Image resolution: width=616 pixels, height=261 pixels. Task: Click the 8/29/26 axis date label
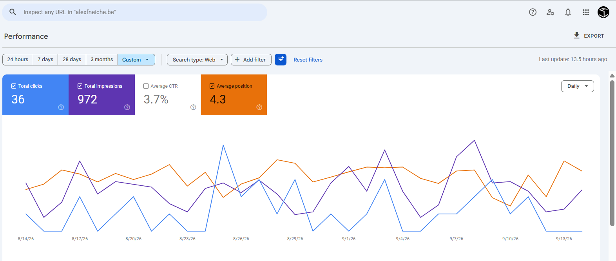(295, 239)
